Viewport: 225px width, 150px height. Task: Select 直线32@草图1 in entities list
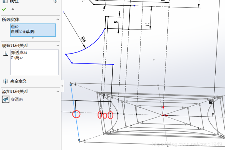point(23,32)
